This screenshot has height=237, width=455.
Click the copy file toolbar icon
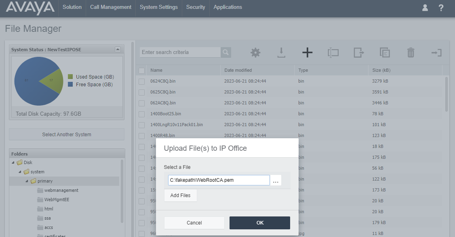[x=385, y=53]
